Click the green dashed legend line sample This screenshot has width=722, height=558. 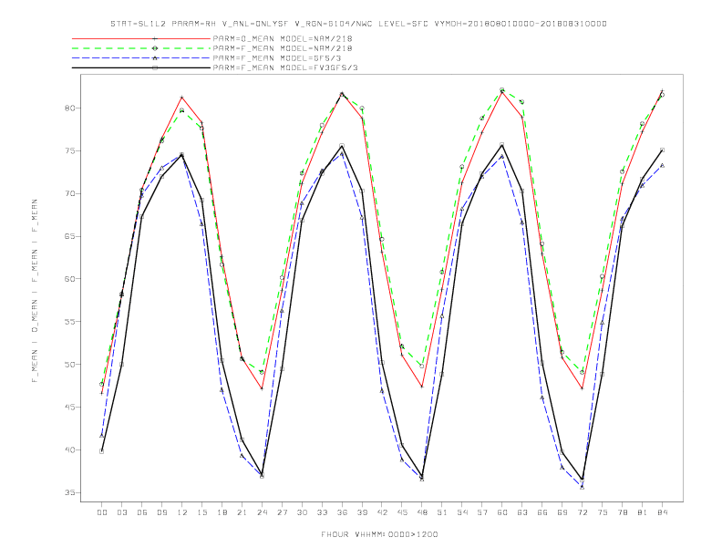click(x=141, y=48)
